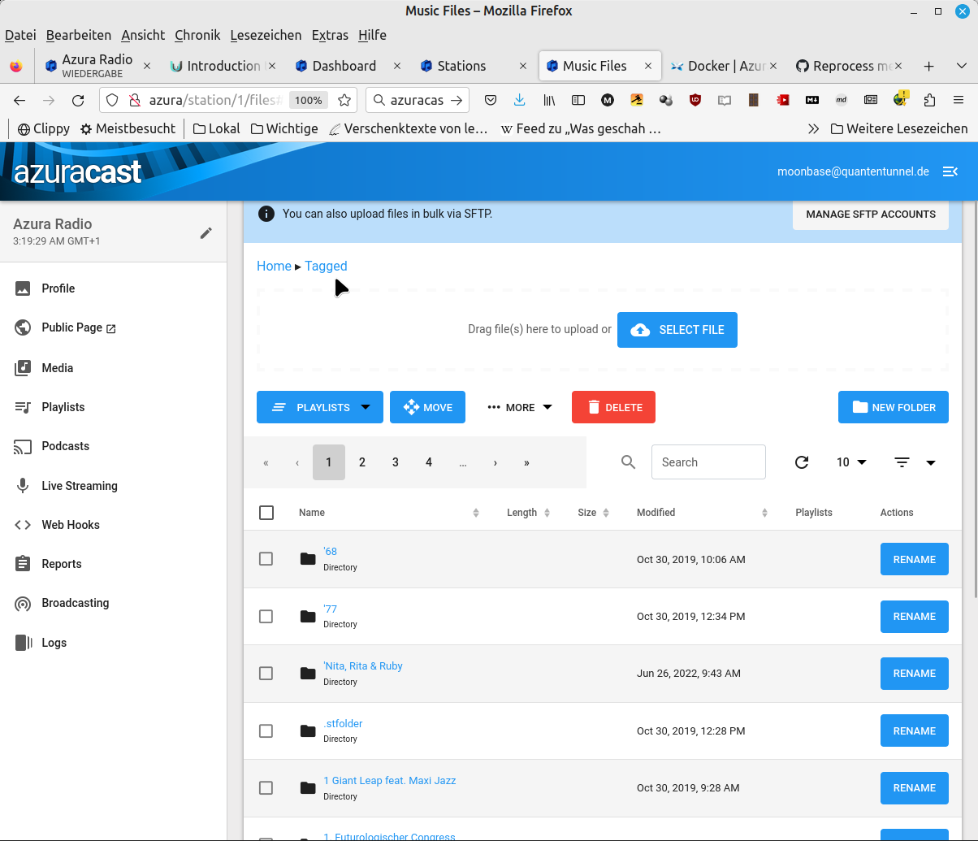Open the MORE dropdown menu

pos(519,407)
